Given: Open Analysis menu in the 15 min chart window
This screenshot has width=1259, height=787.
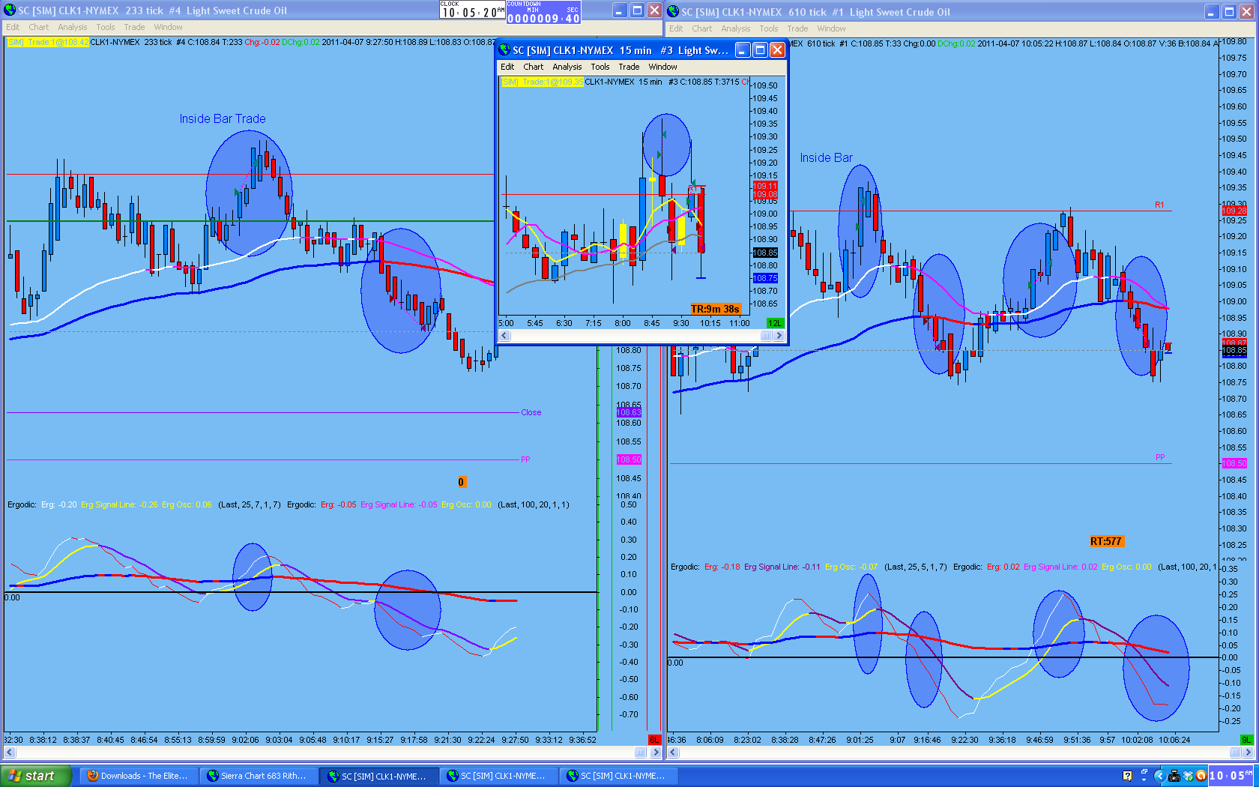Looking at the screenshot, I should tap(567, 67).
